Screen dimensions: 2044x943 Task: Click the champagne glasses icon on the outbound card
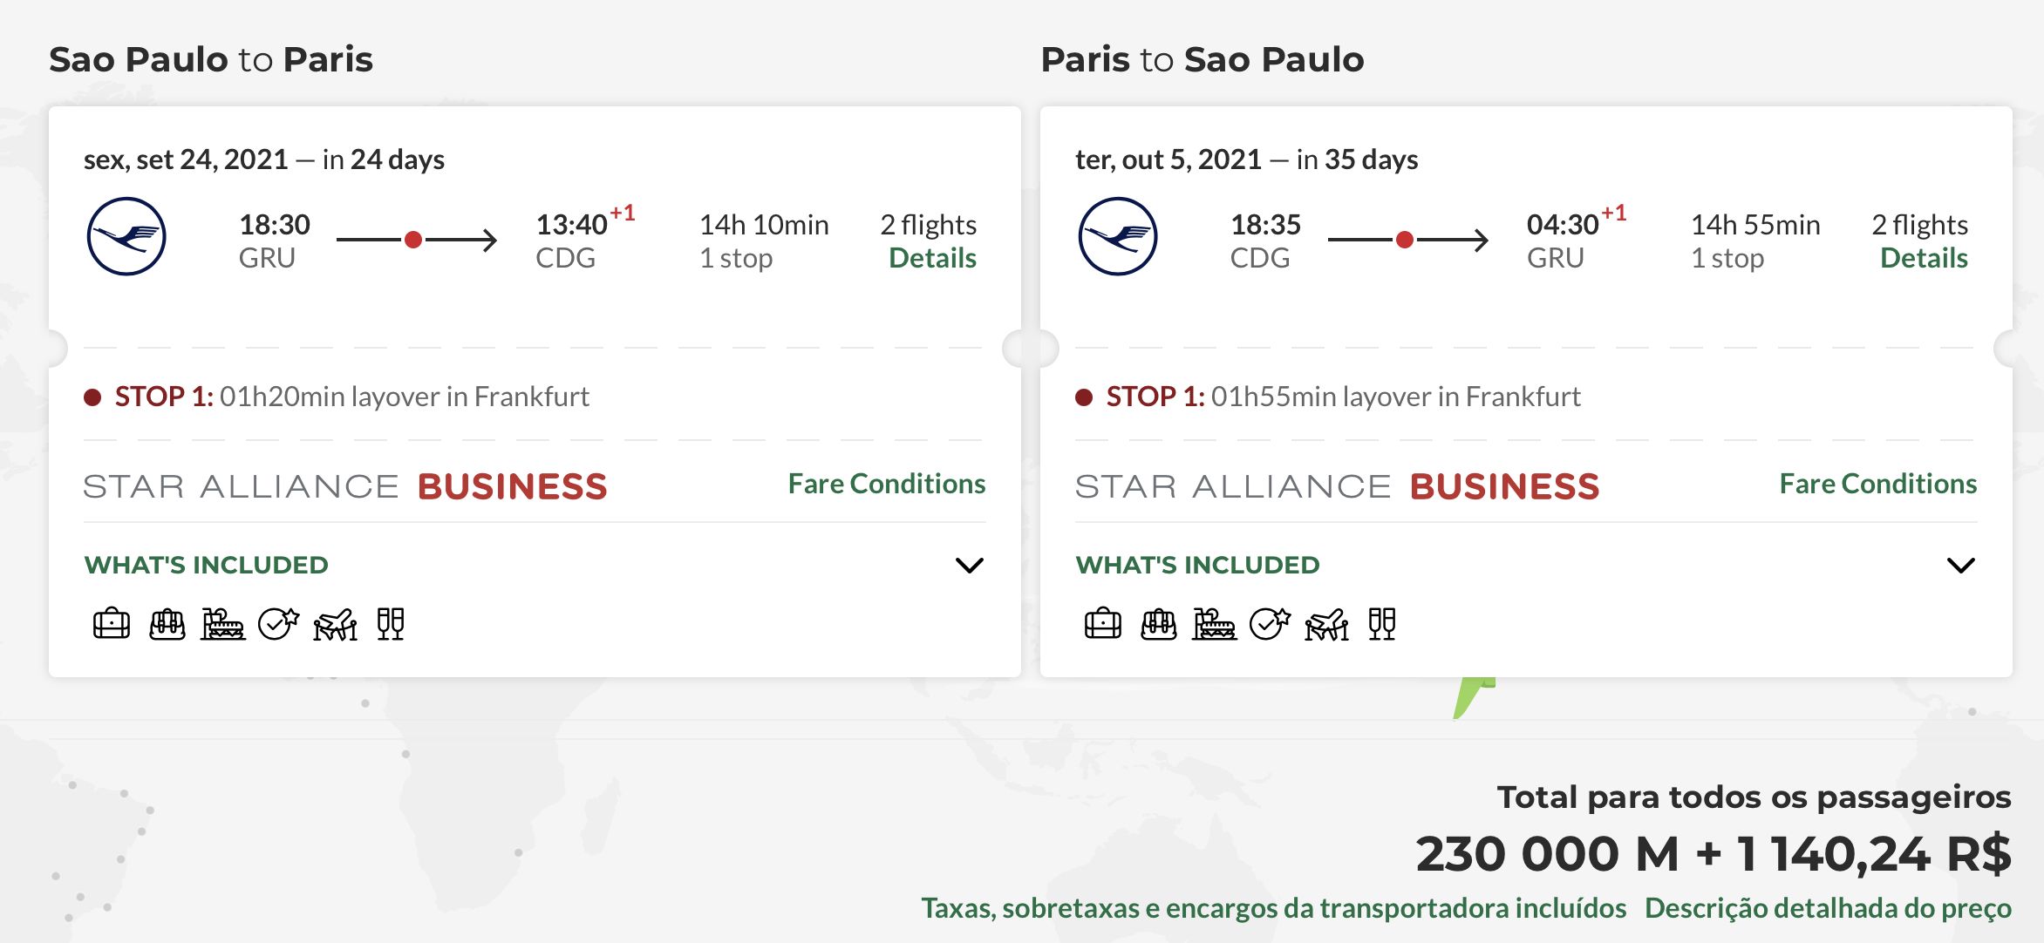point(391,624)
